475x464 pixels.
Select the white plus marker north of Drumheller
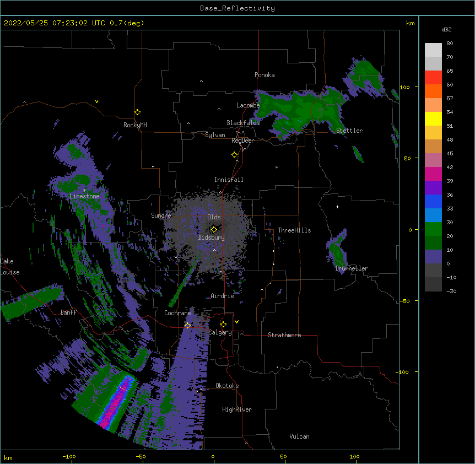pos(337,207)
